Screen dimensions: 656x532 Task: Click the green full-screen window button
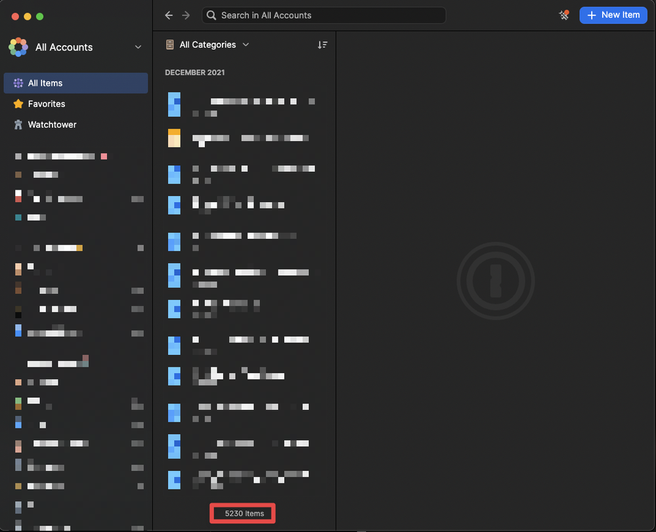(x=40, y=16)
